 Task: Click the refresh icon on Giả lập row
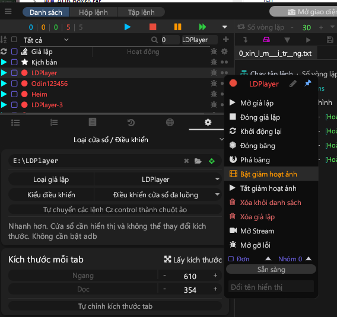pyautogui.click(x=4, y=52)
